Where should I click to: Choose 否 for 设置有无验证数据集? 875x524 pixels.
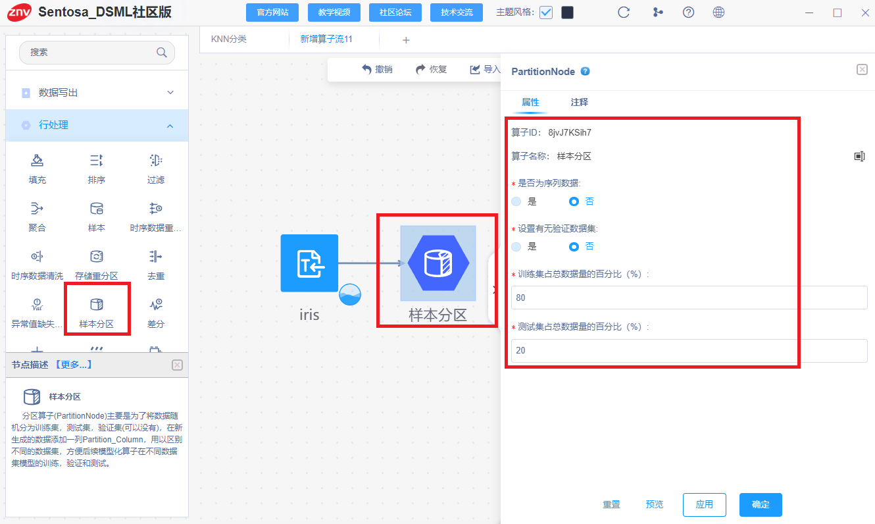click(x=574, y=246)
